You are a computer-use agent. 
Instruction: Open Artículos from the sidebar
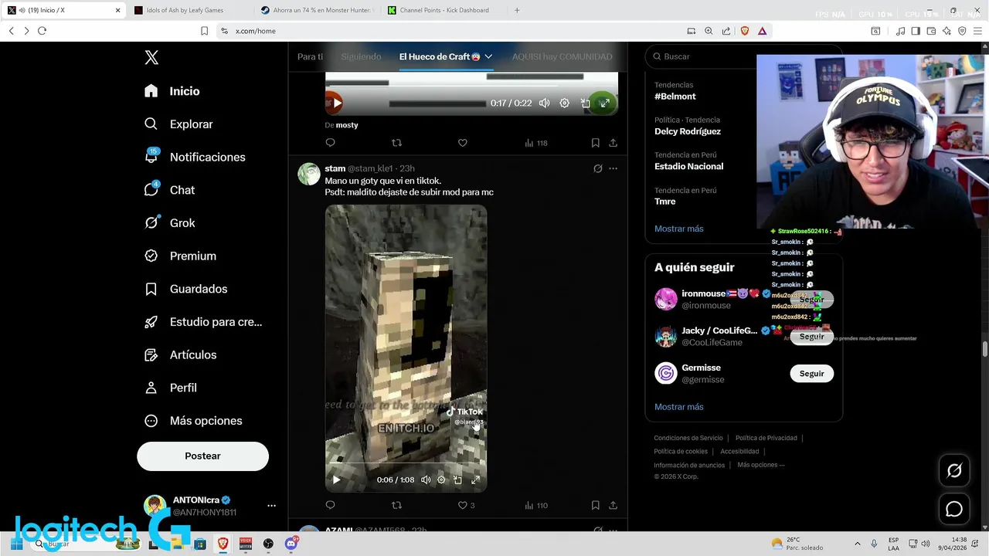tap(181, 355)
